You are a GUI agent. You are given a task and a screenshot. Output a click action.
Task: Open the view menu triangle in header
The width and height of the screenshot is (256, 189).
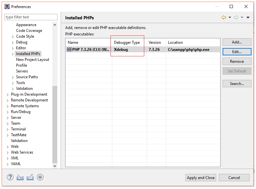(248, 17)
